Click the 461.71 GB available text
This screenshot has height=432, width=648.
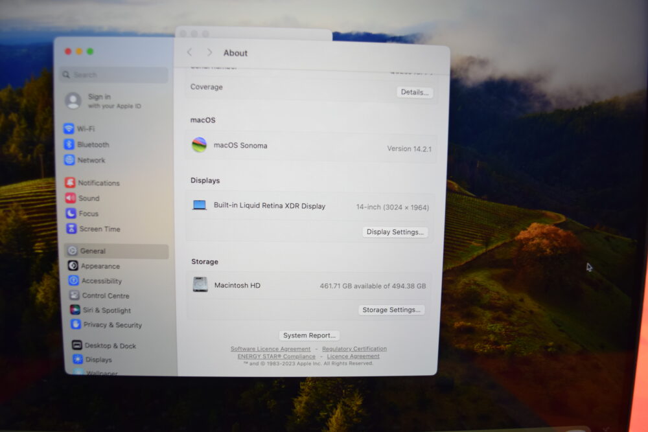click(373, 286)
